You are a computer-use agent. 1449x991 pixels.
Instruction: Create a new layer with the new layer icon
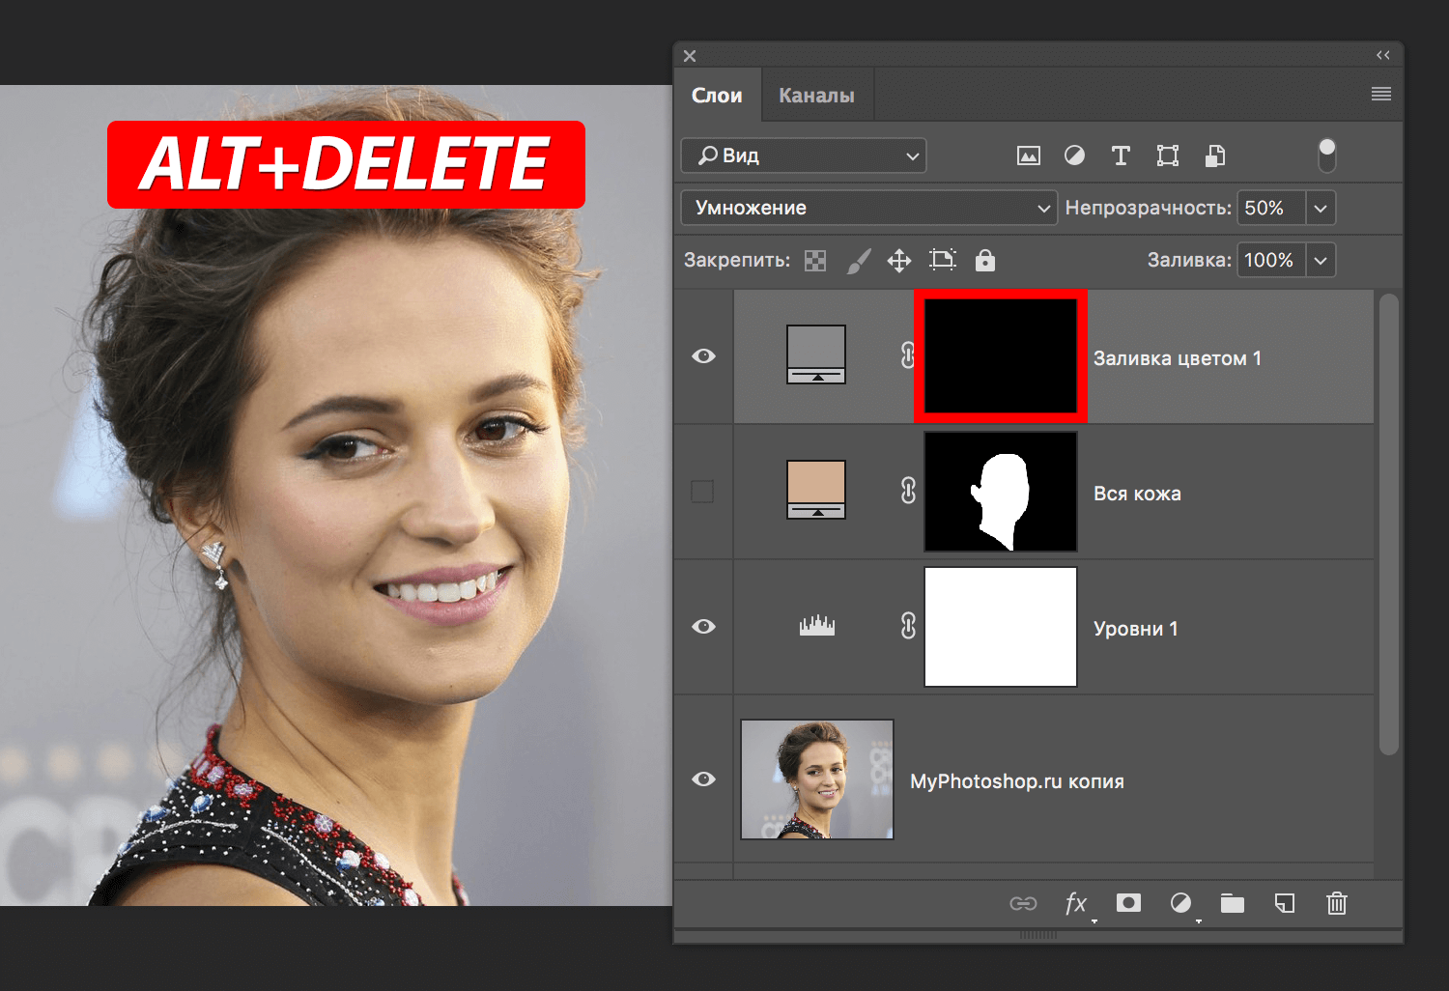pos(1285,904)
